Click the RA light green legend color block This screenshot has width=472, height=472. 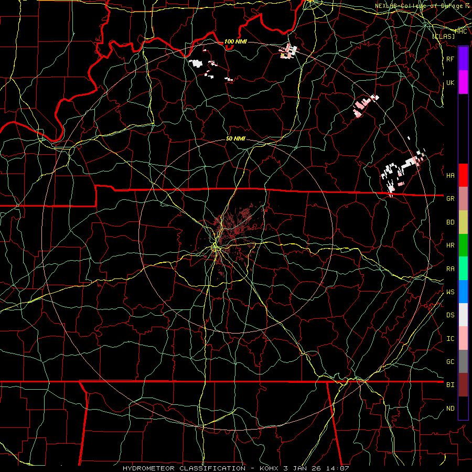(463, 269)
